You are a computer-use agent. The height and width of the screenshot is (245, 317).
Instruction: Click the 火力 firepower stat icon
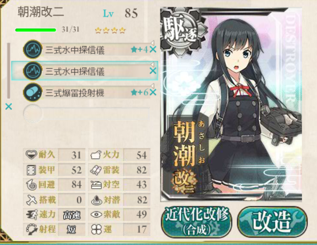(x=96, y=155)
